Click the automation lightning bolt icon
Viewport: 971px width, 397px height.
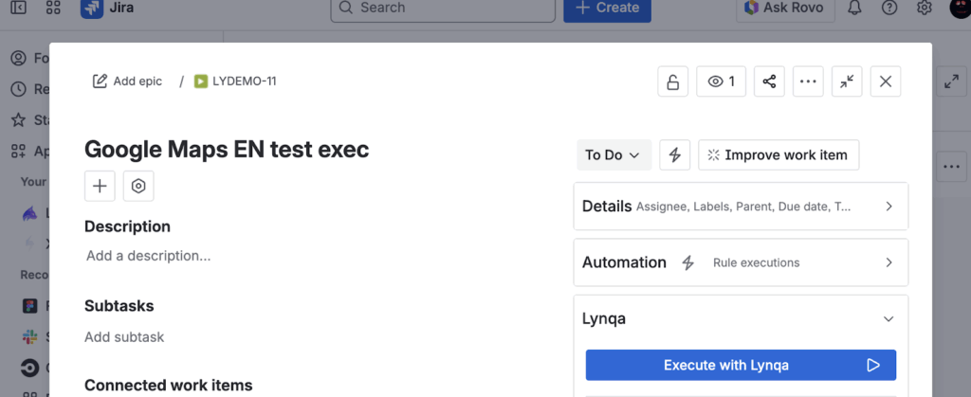pos(674,154)
